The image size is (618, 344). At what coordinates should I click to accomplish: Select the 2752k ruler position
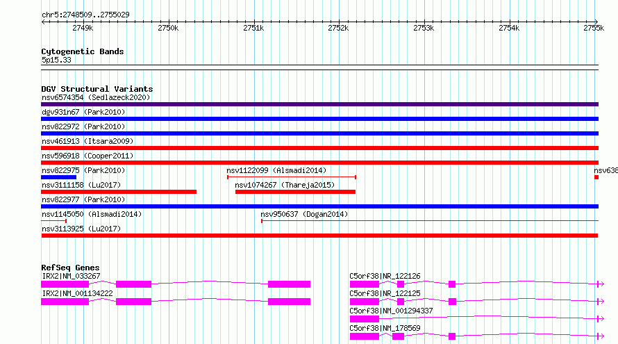click(x=338, y=28)
